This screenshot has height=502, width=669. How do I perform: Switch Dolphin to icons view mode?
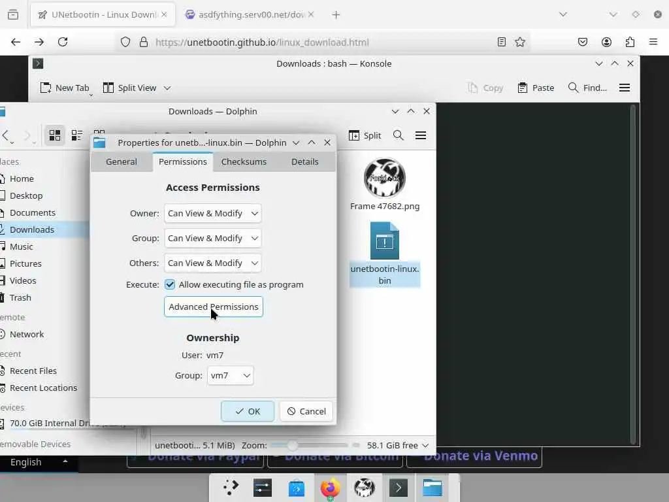point(55,135)
